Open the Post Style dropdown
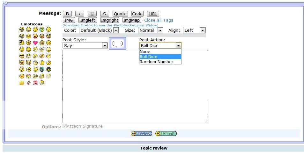The height and width of the screenshot is (153, 304). (x=85, y=45)
